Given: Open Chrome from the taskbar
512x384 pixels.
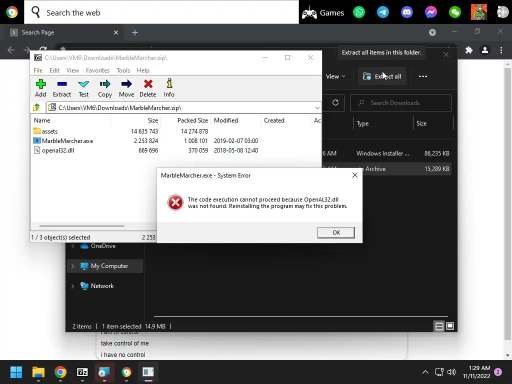Looking at the screenshot, I should coord(60,372).
